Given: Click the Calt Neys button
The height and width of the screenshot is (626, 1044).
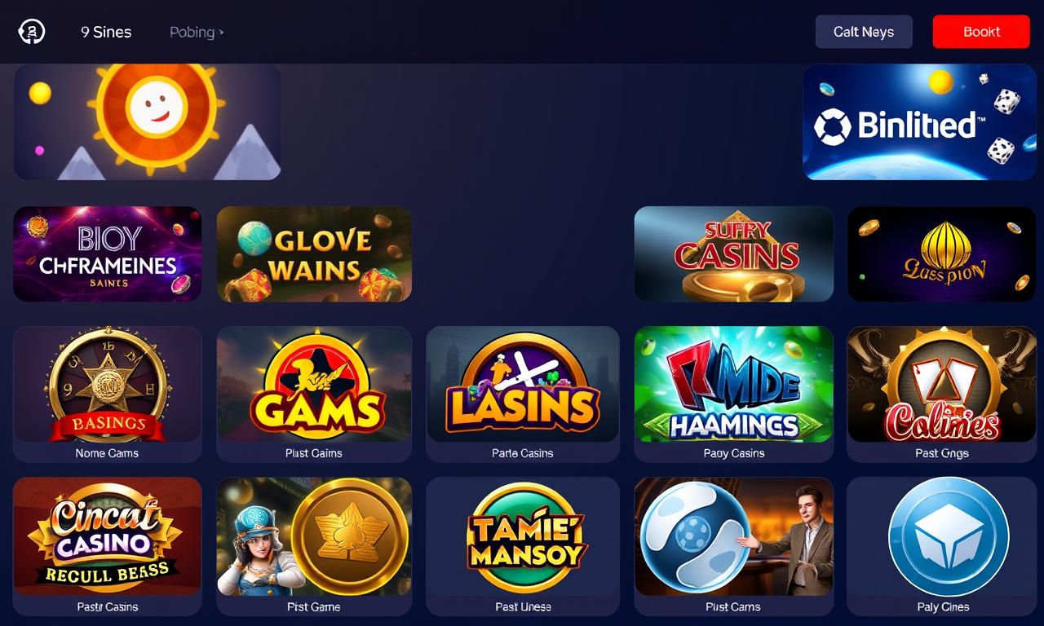Looking at the screenshot, I should coord(864,32).
